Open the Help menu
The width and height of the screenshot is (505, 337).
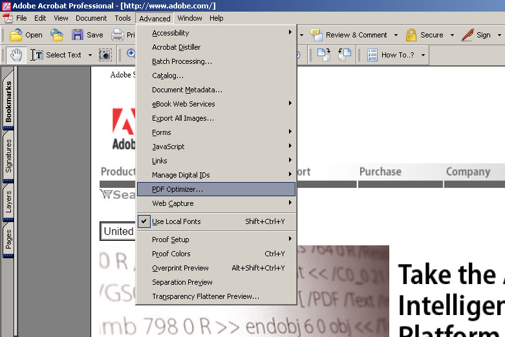[217, 18]
